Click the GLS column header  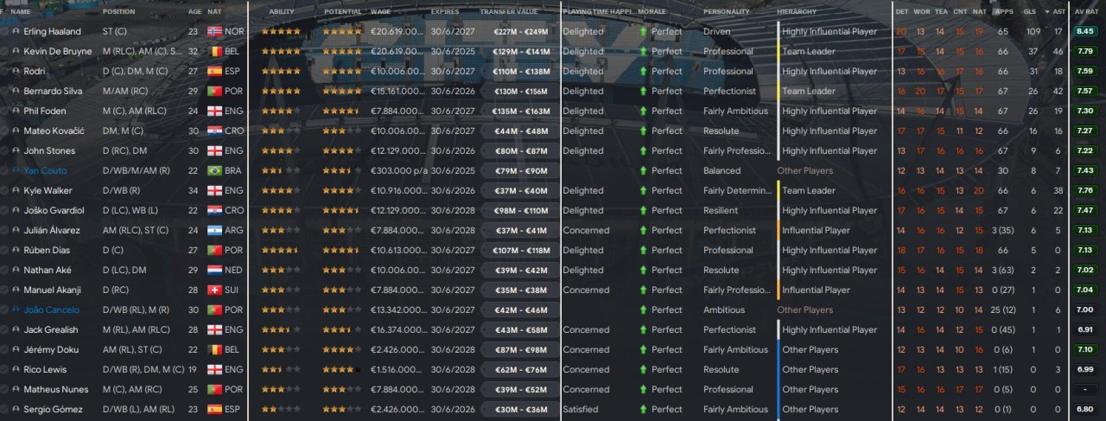(1029, 12)
